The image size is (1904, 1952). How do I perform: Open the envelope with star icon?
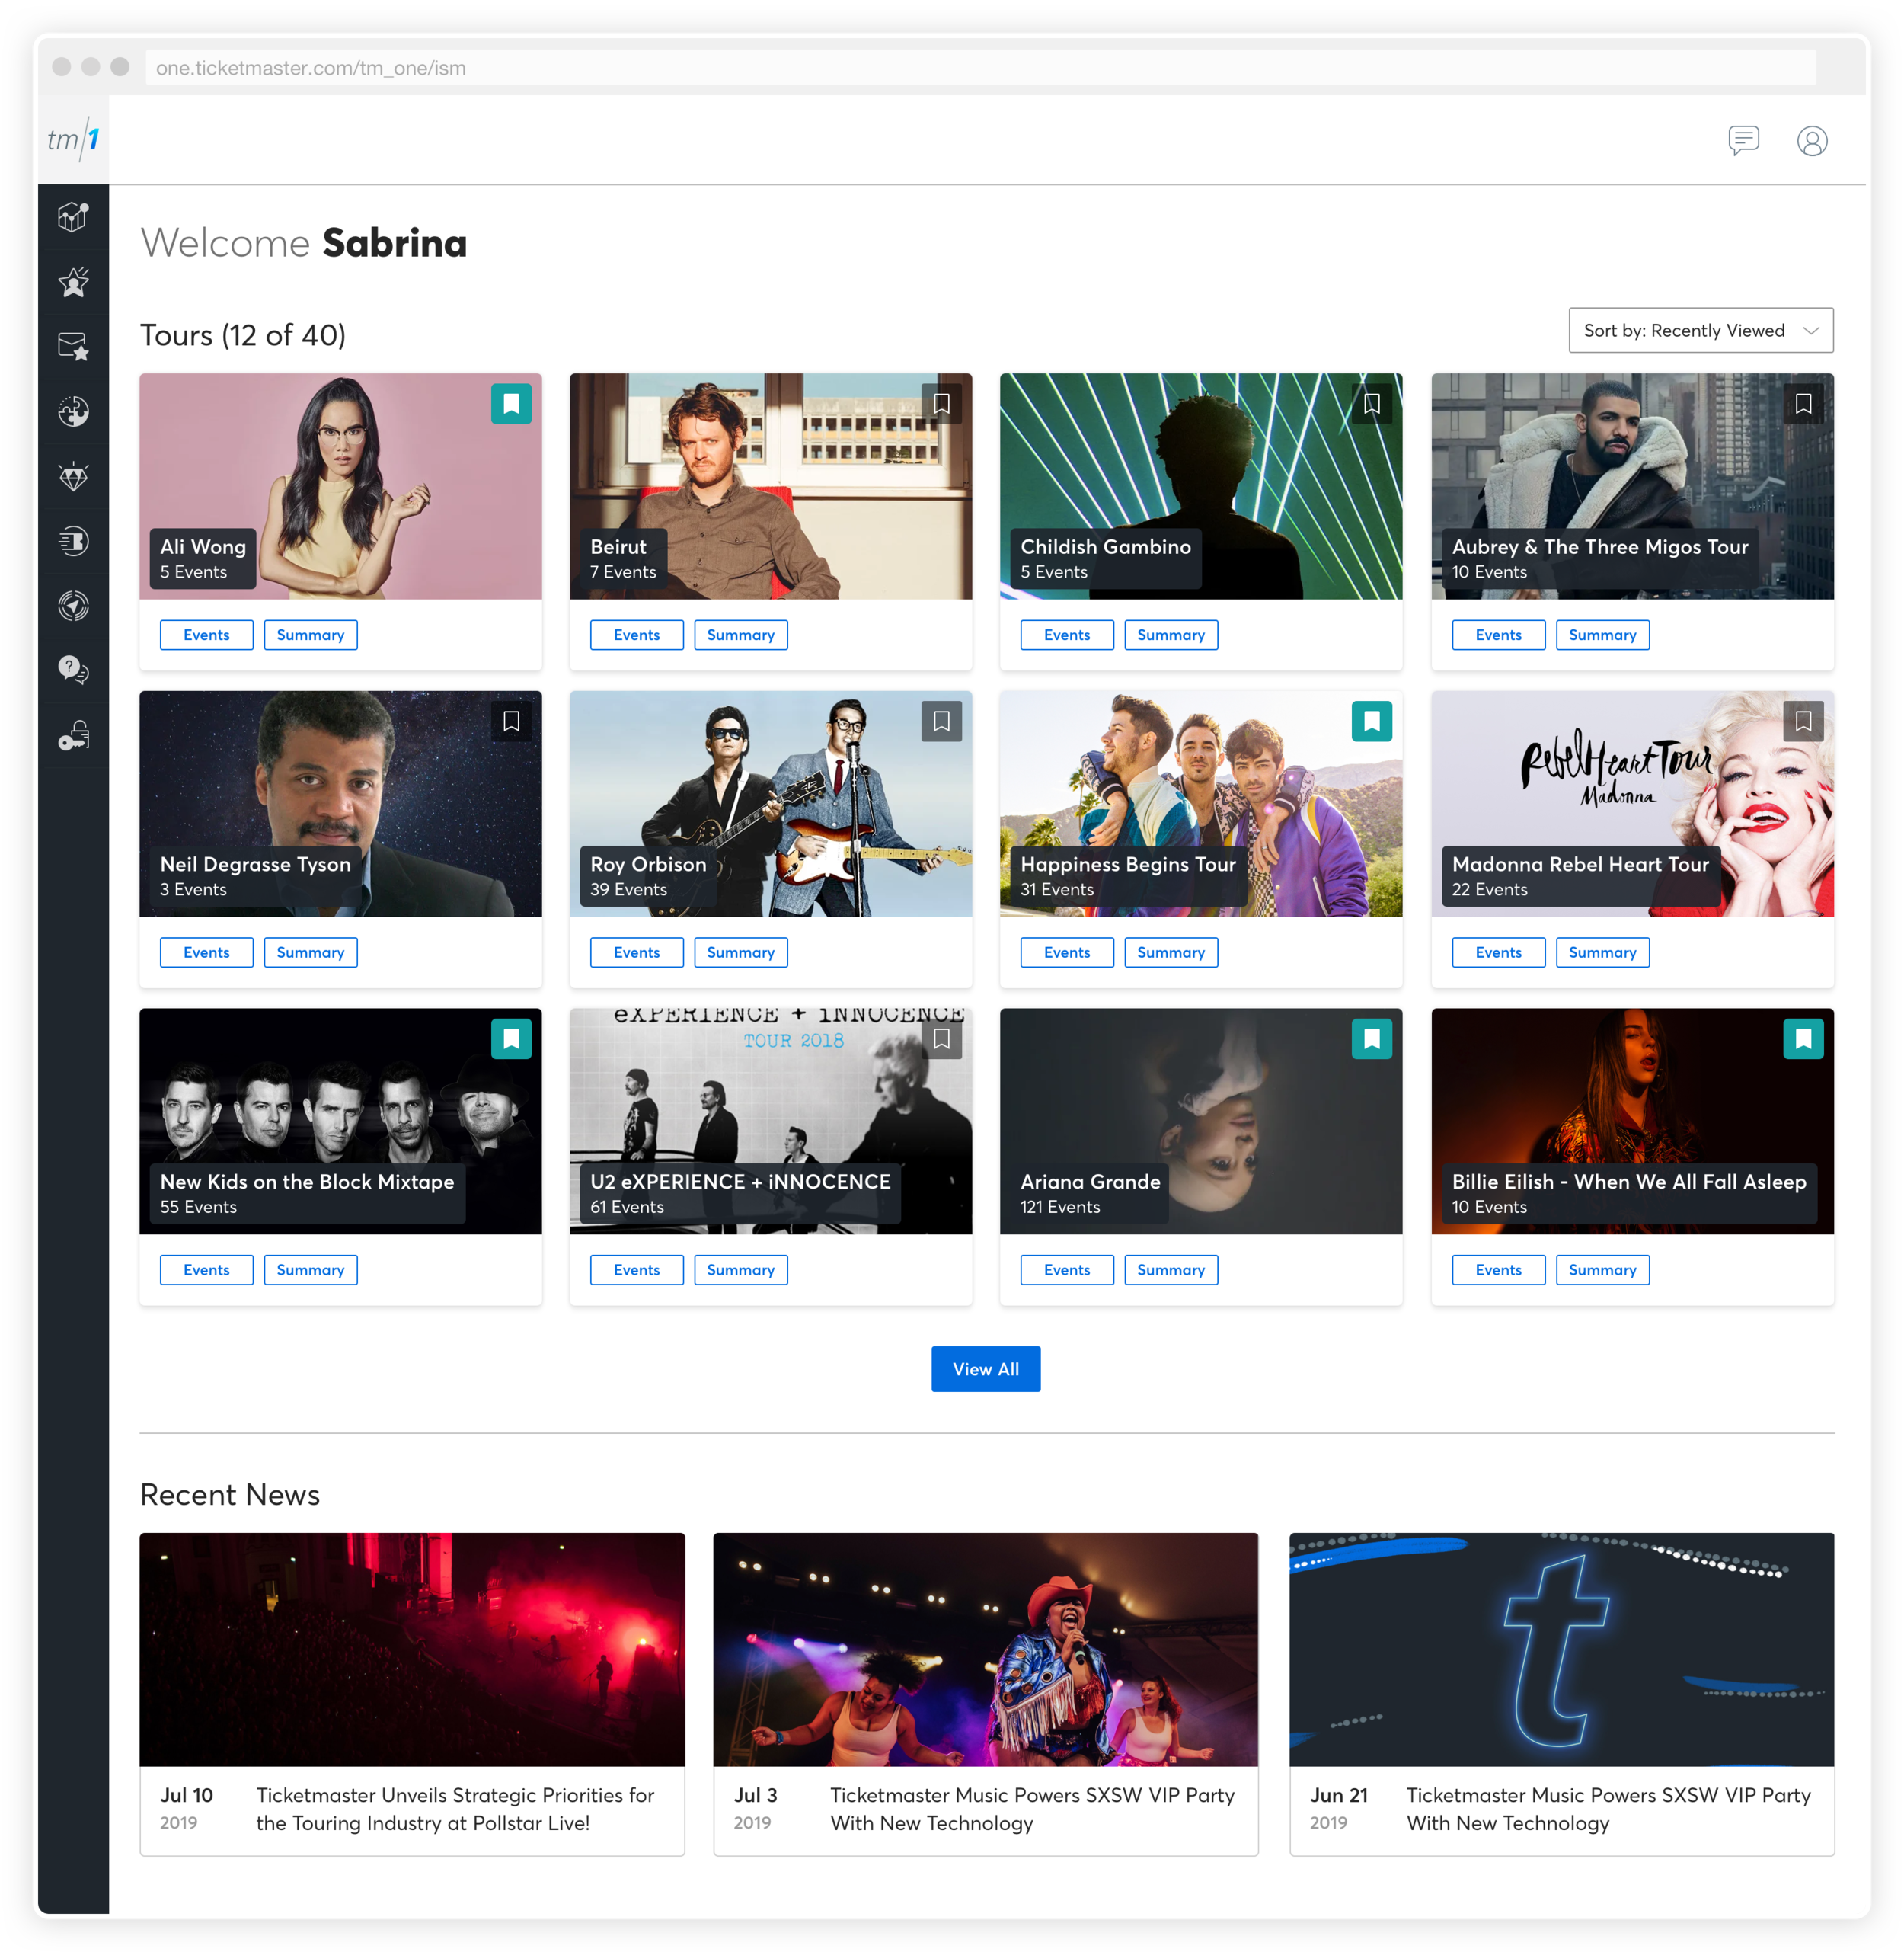(x=73, y=346)
